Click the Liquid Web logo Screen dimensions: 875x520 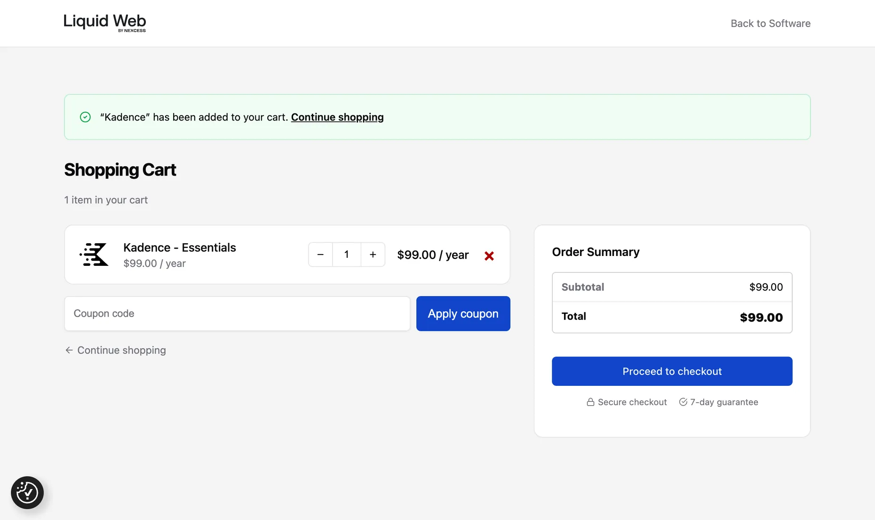click(104, 23)
